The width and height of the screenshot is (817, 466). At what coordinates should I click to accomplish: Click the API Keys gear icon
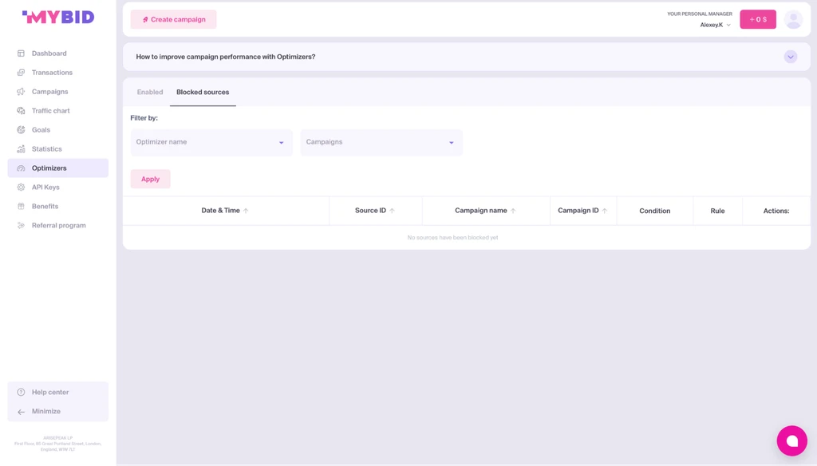21,188
